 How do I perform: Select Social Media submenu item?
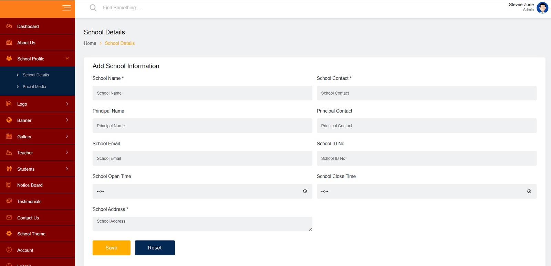pyautogui.click(x=34, y=87)
